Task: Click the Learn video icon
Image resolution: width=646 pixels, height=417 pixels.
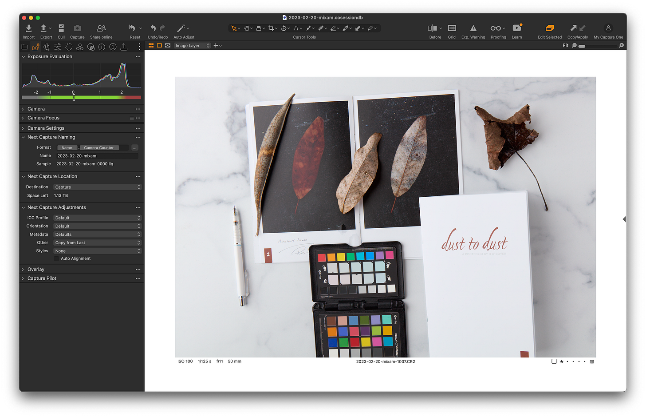Action: tap(517, 28)
